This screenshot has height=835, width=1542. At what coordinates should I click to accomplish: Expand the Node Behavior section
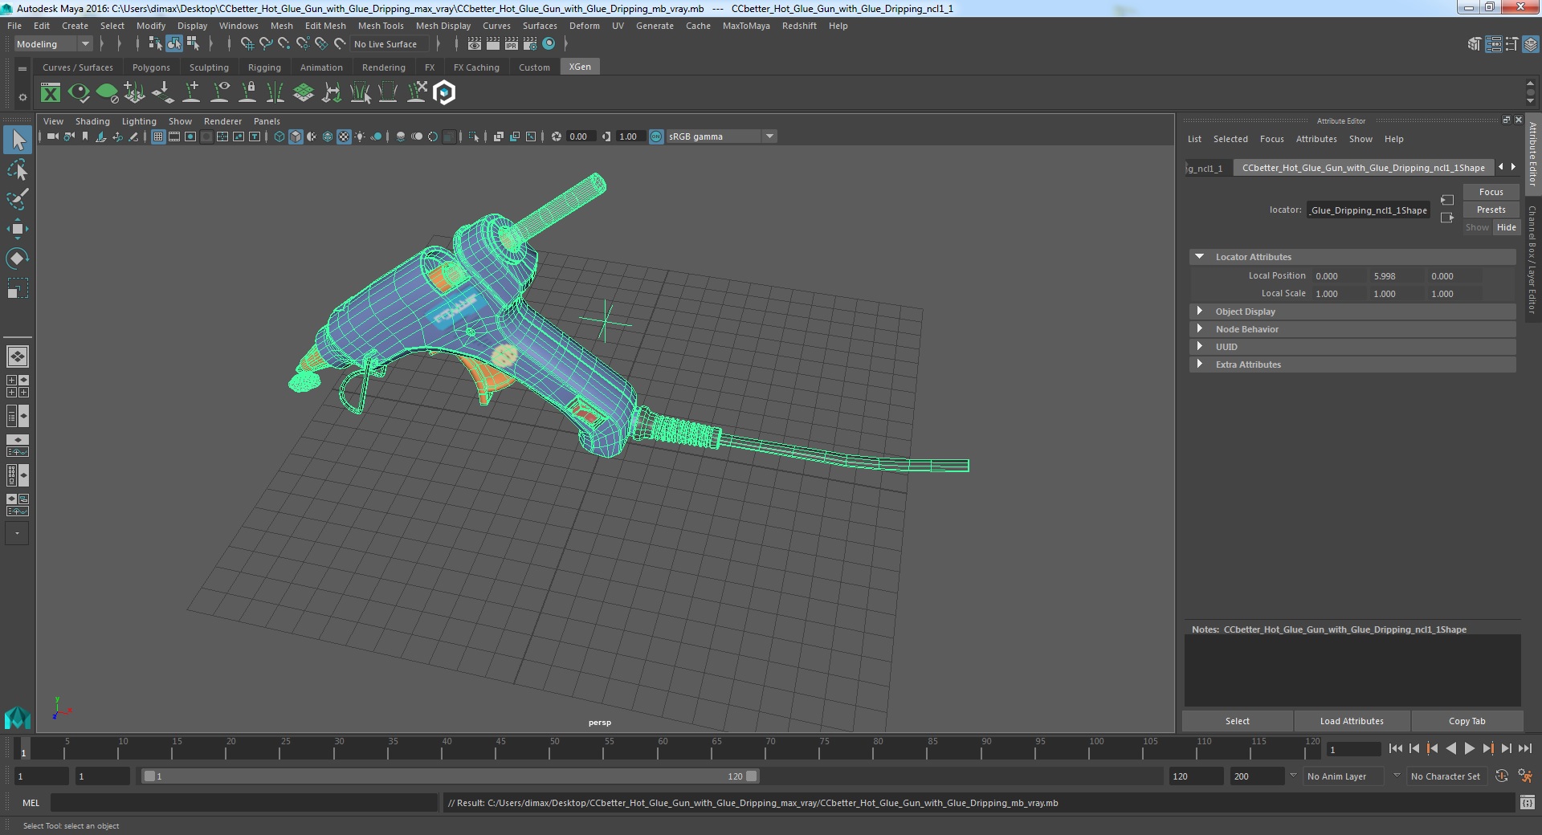click(x=1200, y=329)
